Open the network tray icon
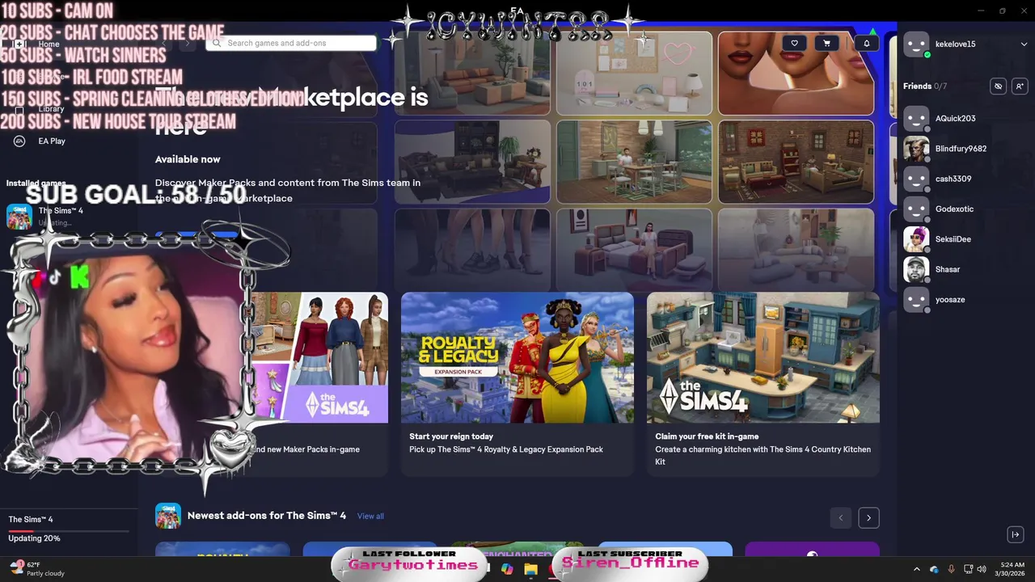1035x582 pixels. [969, 569]
